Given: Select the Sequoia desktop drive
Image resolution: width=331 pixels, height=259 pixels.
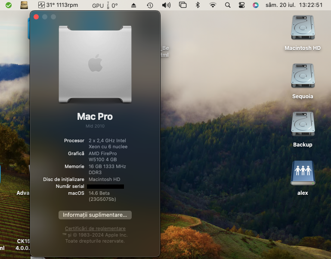Looking at the screenshot, I should pyautogui.click(x=303, y=81).
